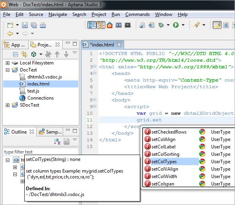Viewport: 235px width, 205px height.
Task: Fold the html tag at line 3
Action: tap(95, 66)
